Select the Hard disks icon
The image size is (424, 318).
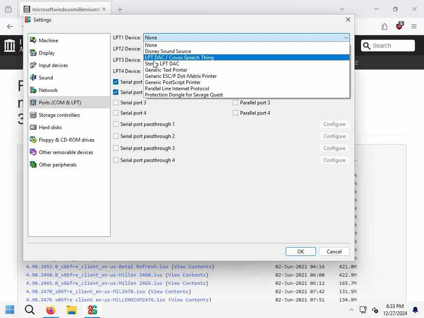[x=33, y=128]
